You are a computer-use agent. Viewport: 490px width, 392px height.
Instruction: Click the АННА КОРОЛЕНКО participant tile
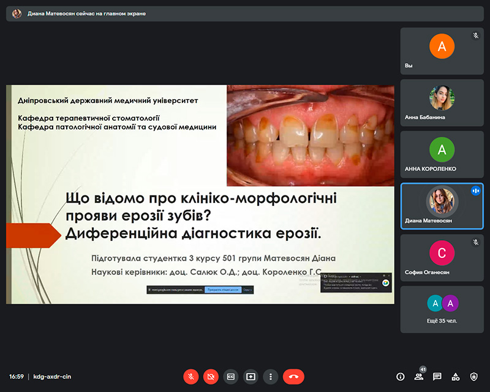[442, 154]
